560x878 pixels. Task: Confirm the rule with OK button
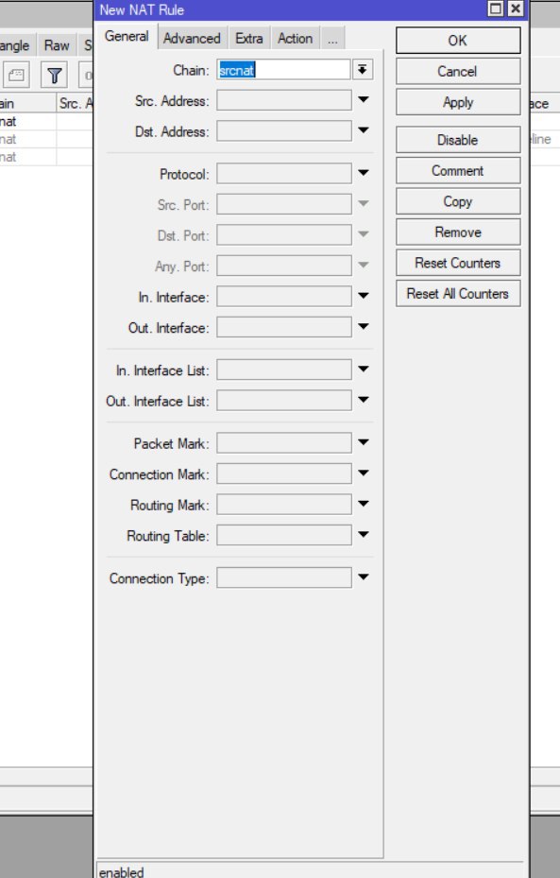pyautogui.click(x=458, y=41)
